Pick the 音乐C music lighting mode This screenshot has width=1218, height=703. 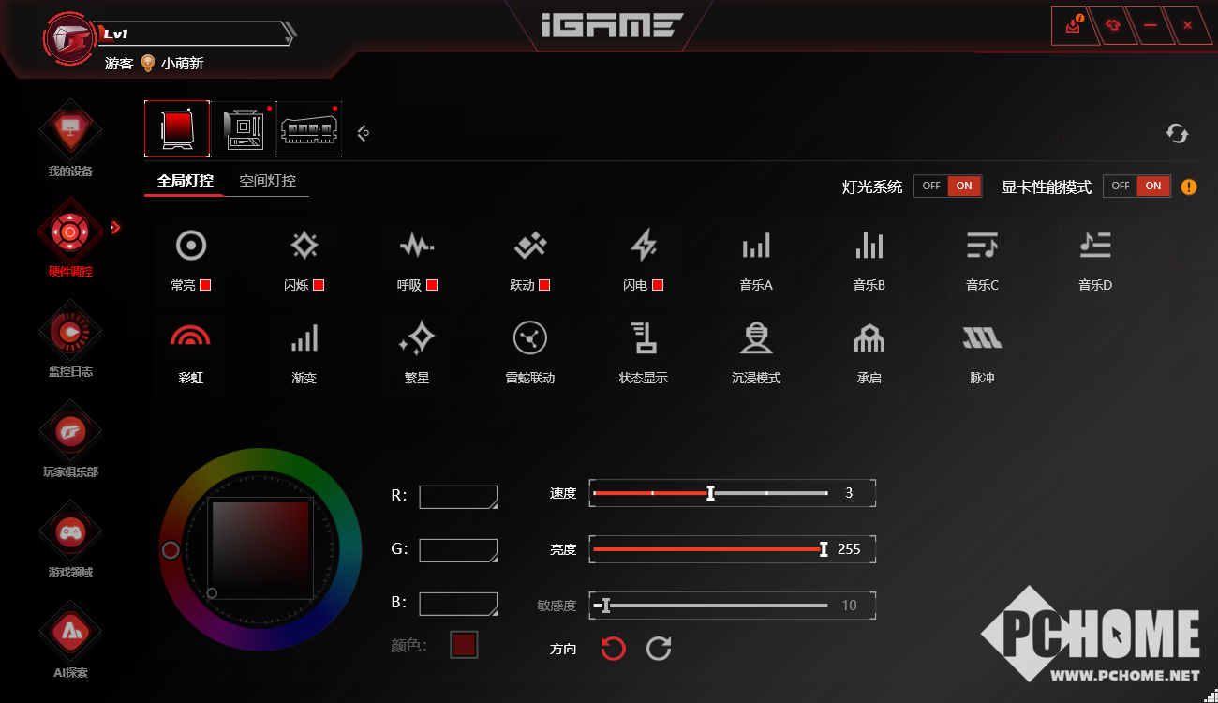pos(982,246)
